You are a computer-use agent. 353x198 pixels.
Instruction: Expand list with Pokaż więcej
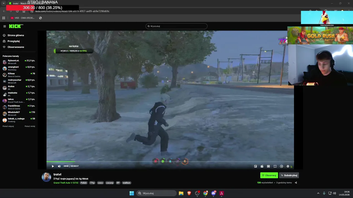click(x=8, y=126)
